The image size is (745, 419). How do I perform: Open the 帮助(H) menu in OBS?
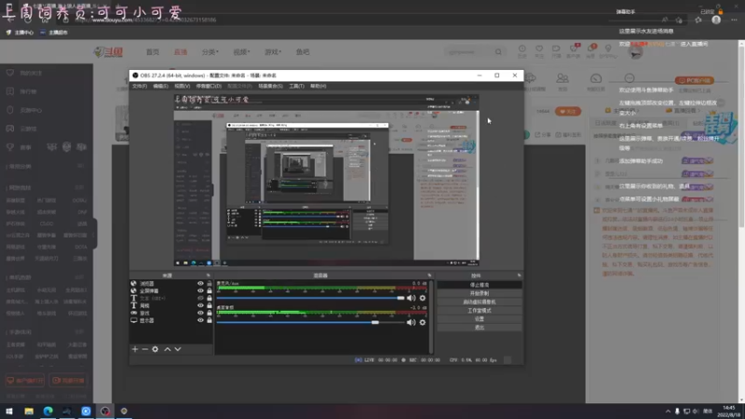318,86
